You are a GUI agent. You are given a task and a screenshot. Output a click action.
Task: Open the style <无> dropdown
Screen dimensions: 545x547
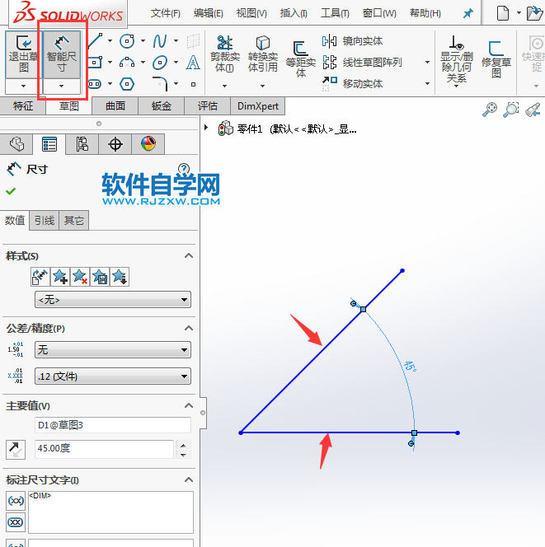(113, 300)
